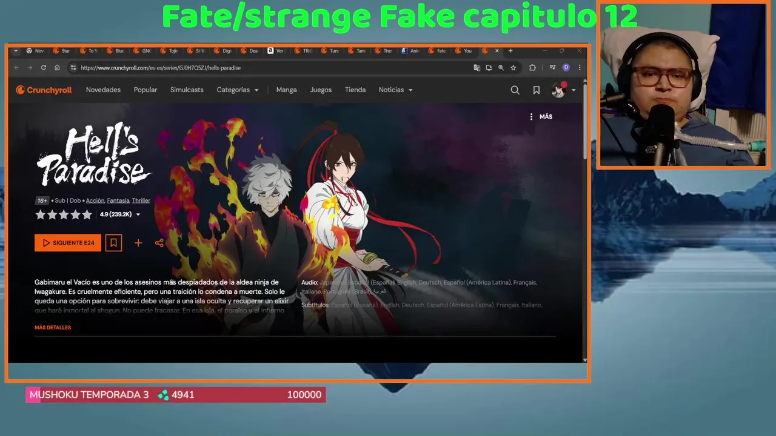The height and width of the screenshot is (436, 776).
Task: Click the zoom magnifier icon in address bar
Action: (501, 68)
